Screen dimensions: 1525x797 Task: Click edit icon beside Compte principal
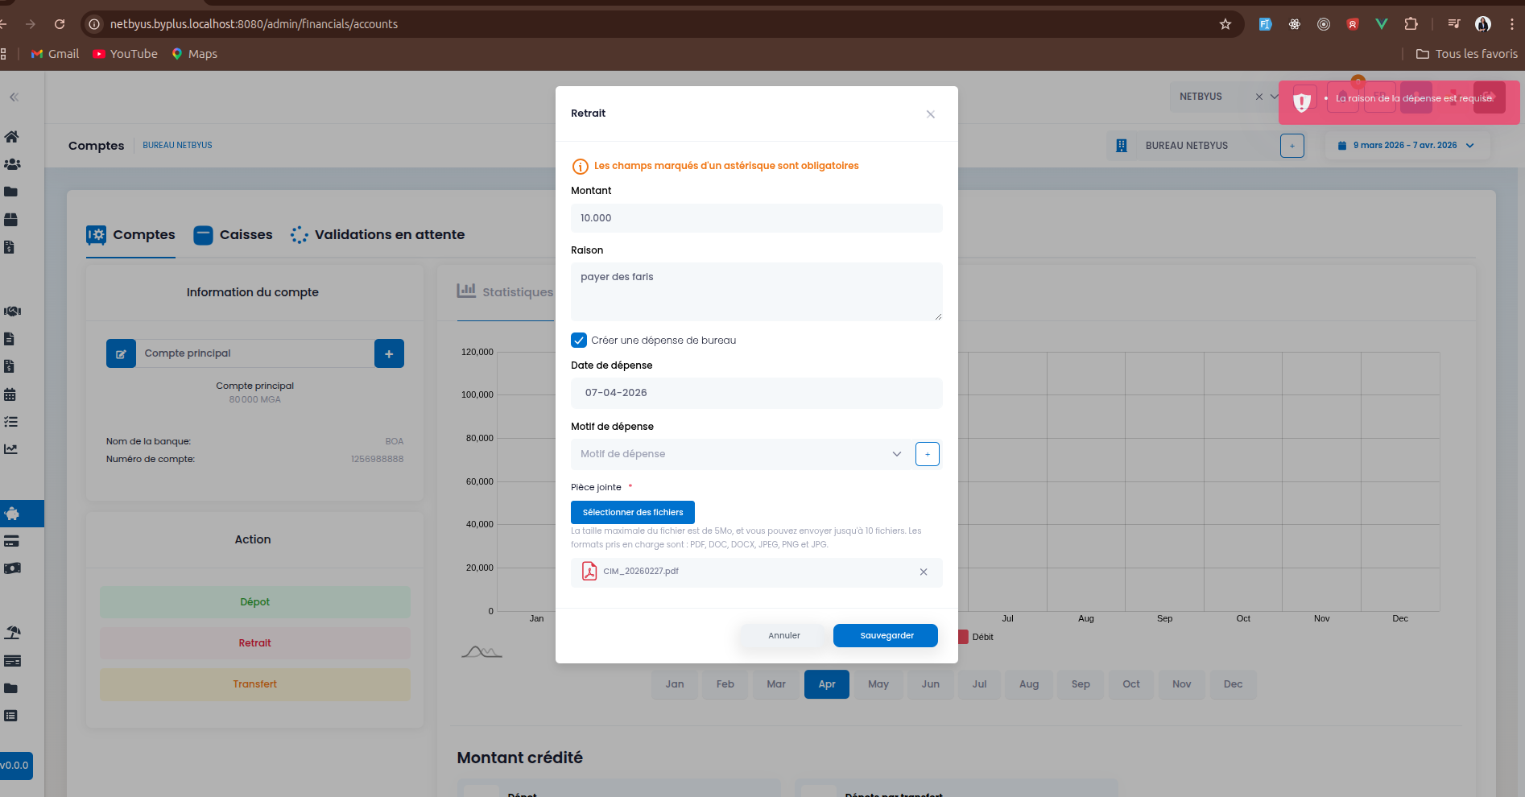121,353
